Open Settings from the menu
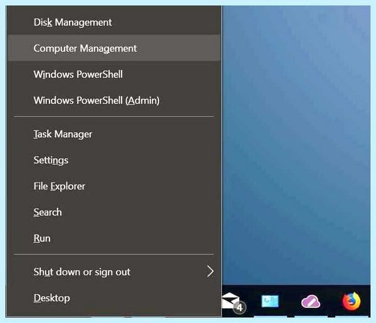 coord(114,160)
